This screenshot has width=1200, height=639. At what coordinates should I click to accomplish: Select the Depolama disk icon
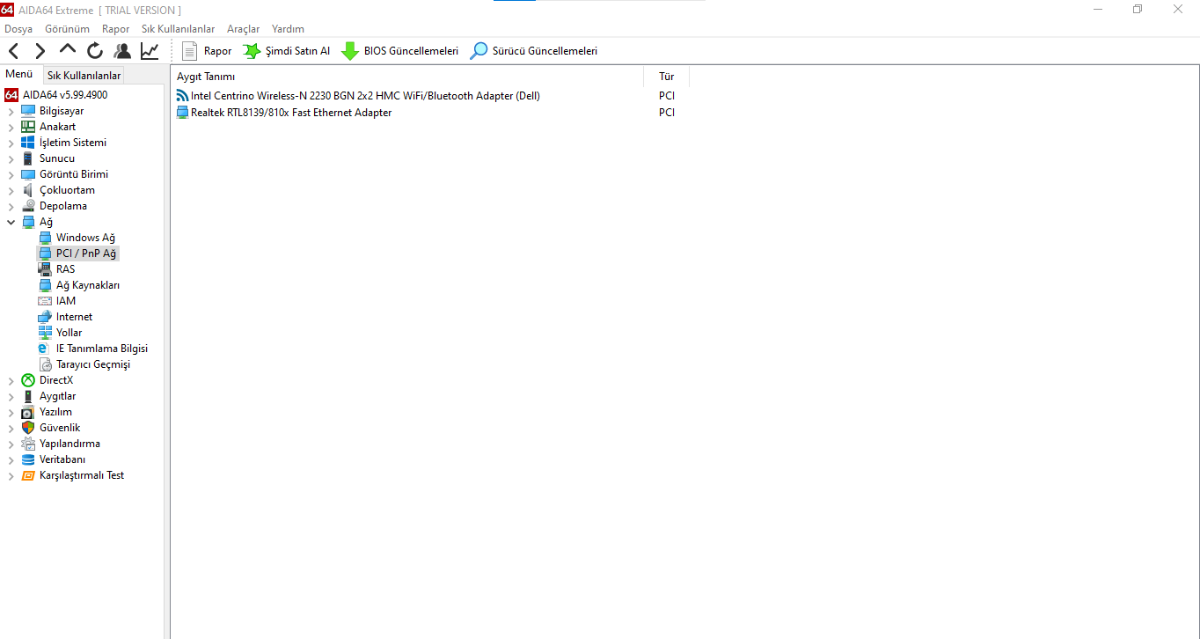pyautogui.click(x=28, y=206)
